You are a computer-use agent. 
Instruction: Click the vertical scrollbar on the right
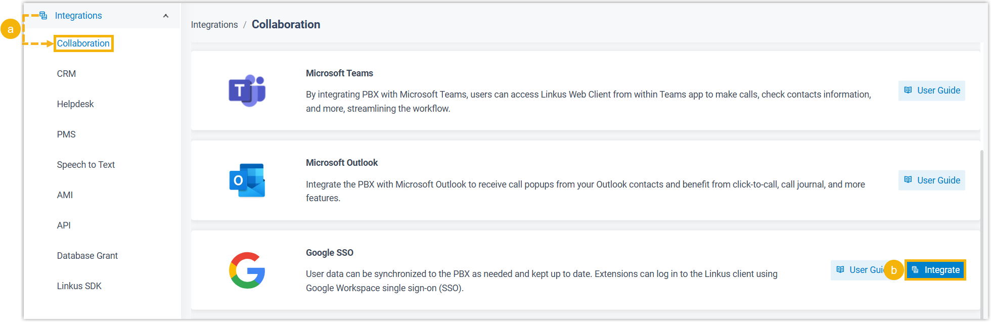(x=982, y=227)
